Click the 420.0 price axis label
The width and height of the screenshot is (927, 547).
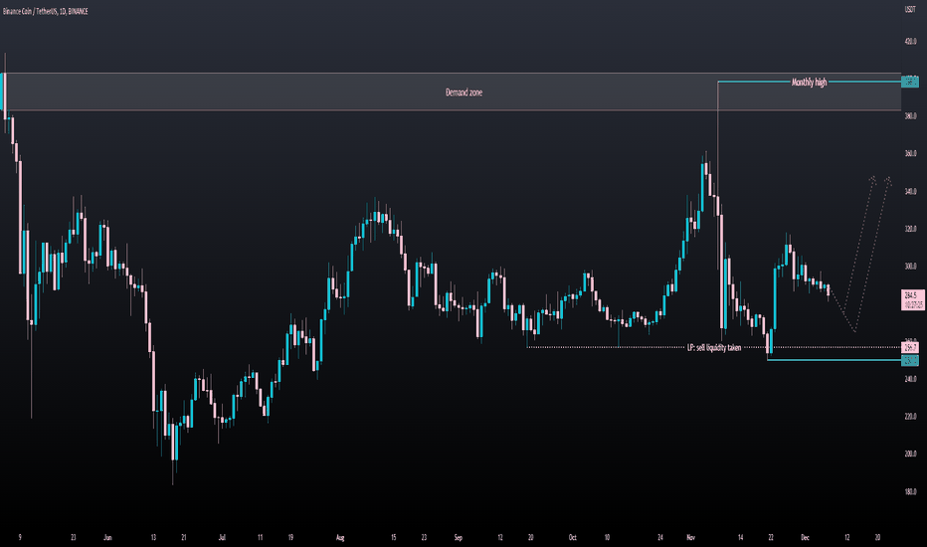910,42
